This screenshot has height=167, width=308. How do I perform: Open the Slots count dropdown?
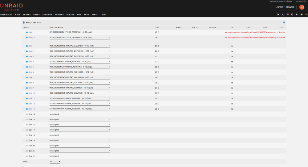coord(55,161)
